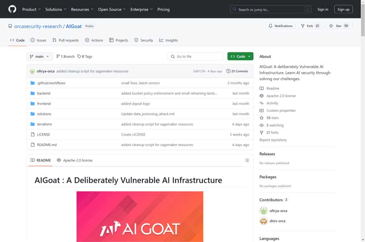Go to Pricing page
Screen dimensions: 365x242
pyautogui.click(x=163, y=9)
